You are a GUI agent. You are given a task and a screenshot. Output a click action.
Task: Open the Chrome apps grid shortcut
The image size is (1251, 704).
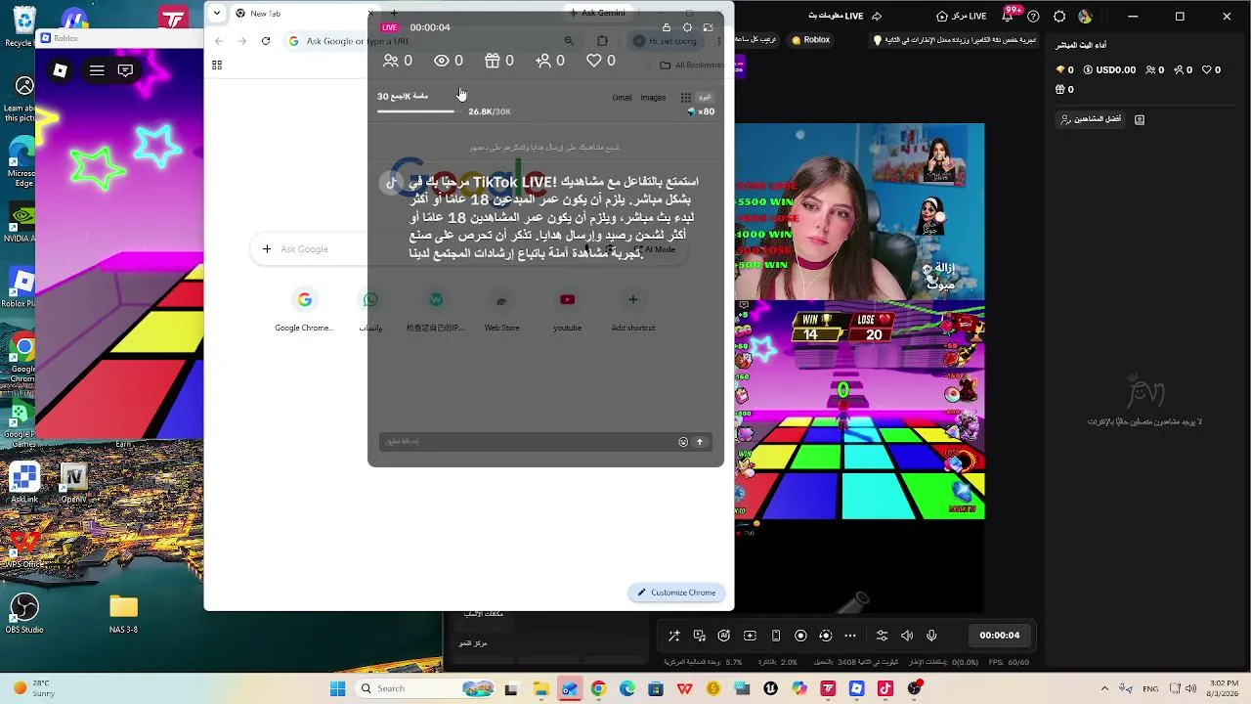pos(217,66)
